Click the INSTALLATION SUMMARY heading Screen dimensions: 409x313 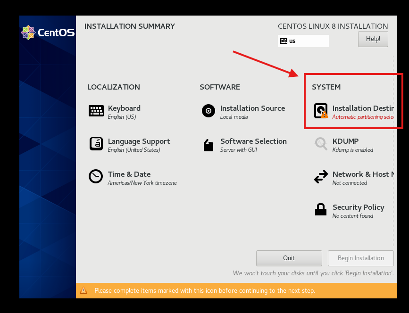point(130,26)
